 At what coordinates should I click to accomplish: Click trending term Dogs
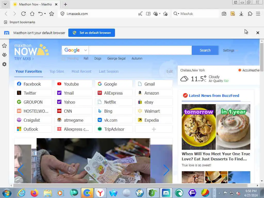pyautogui.click(x=98, y=59)
